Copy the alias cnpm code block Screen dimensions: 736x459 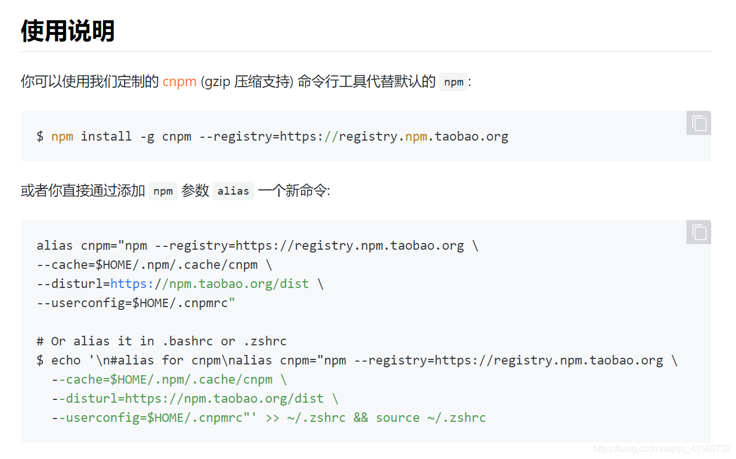click(699, 232)
